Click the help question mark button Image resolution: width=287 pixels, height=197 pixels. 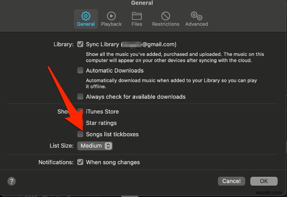[12, 181]
